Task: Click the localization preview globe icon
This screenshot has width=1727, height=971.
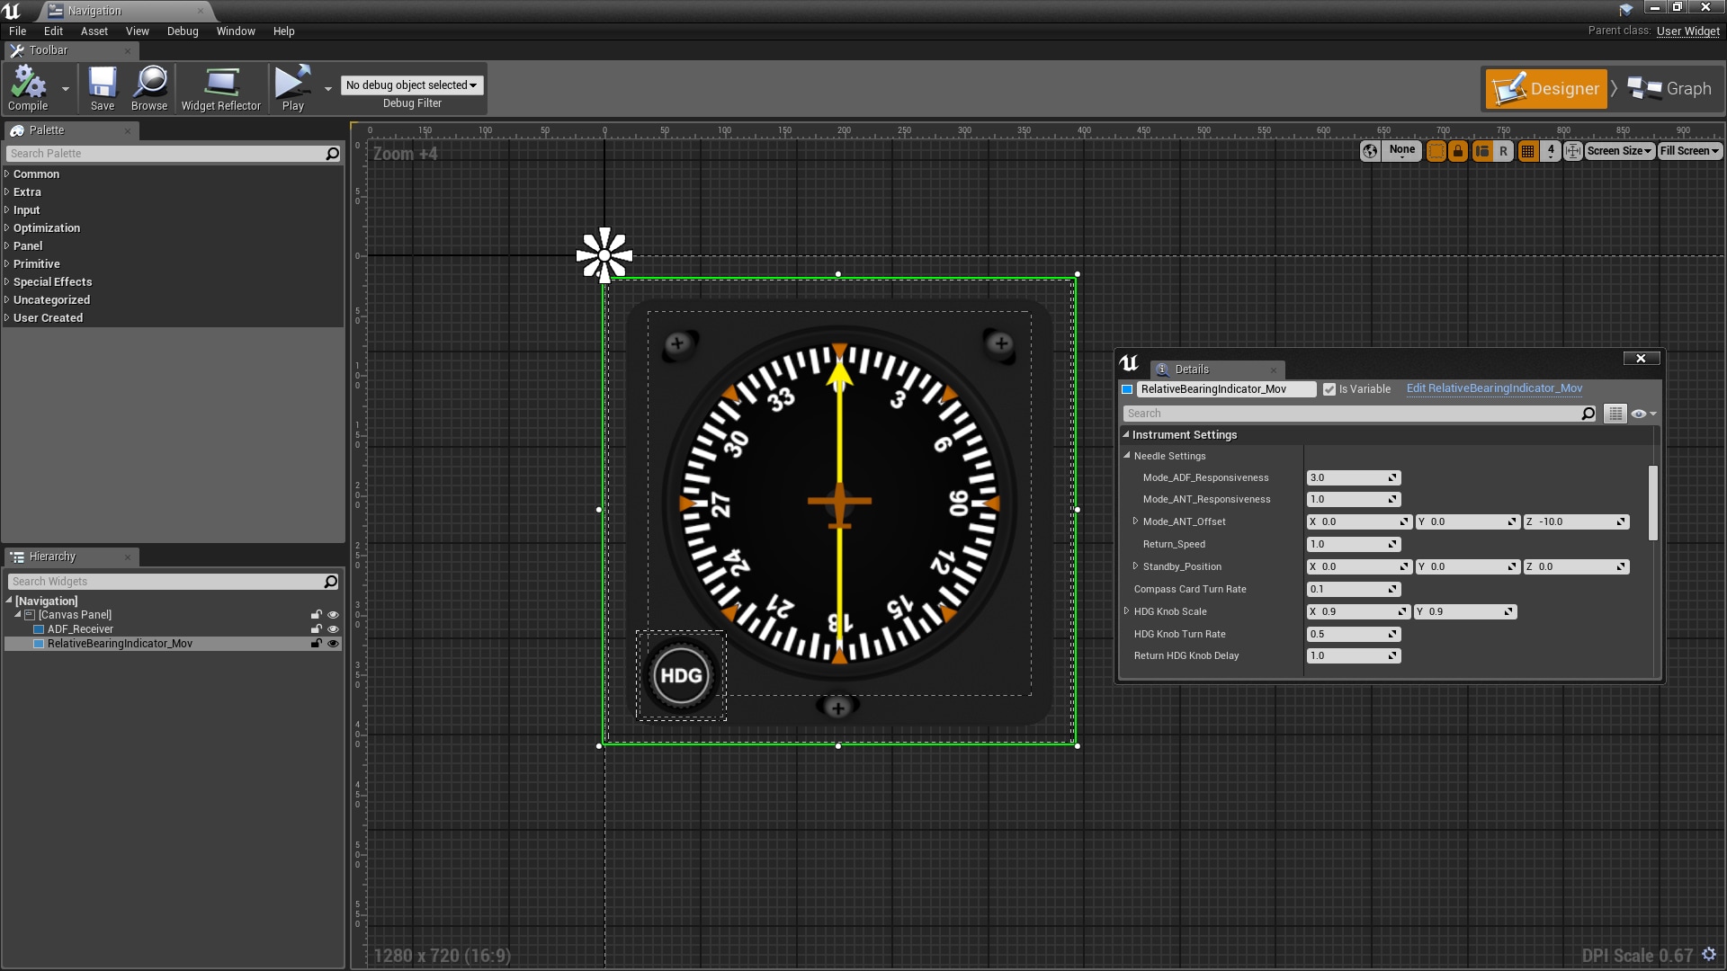Action: [x=1370, y=151]
